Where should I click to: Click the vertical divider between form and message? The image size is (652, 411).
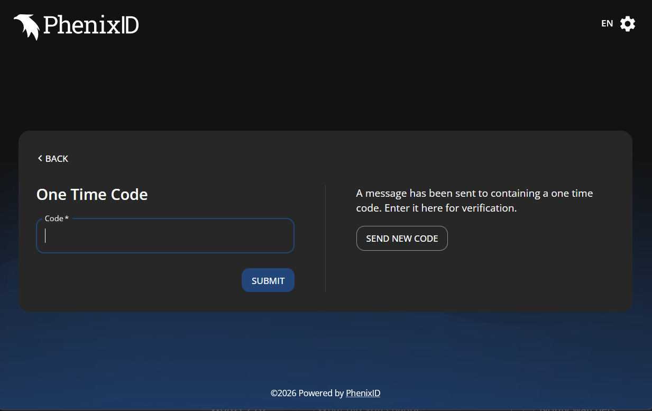click(x=325, y=239)
